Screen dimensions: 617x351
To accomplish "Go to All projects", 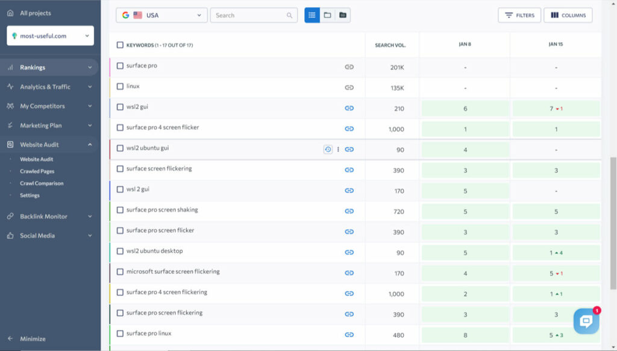I will pos(36,13).
